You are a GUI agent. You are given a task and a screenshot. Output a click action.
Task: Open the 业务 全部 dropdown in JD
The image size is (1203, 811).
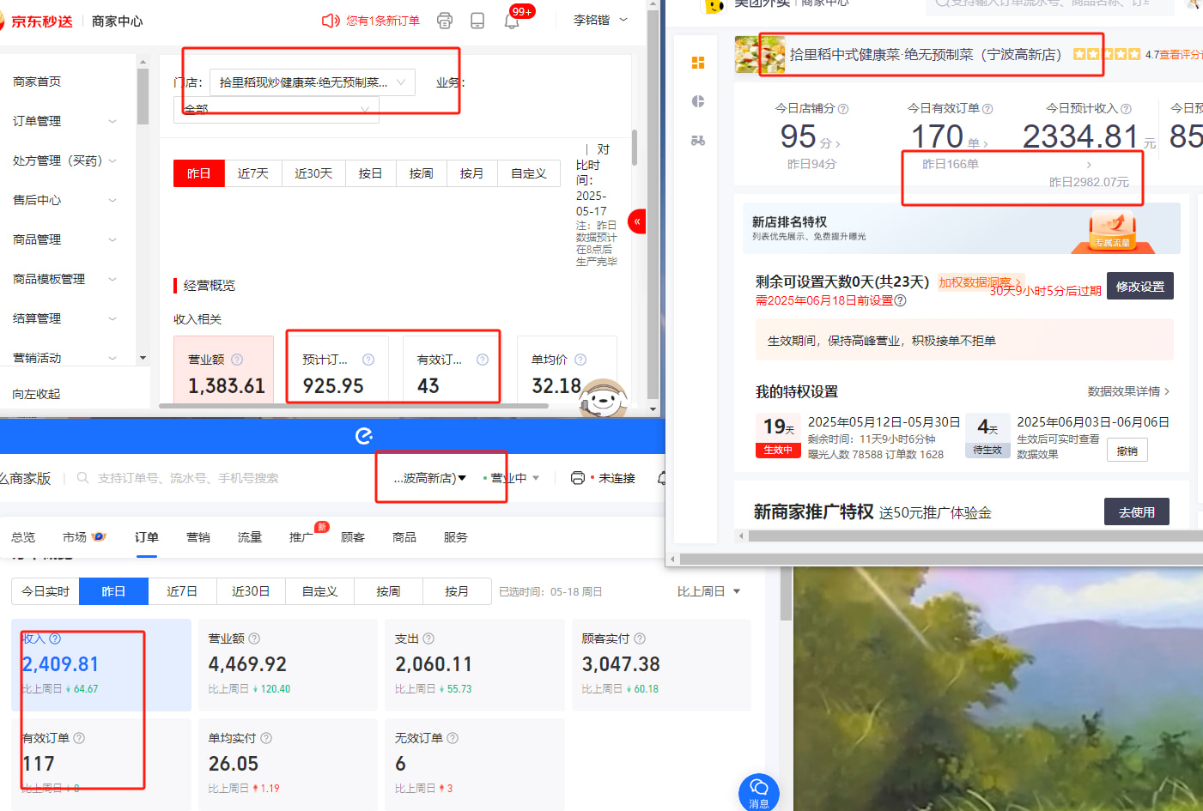276,109
